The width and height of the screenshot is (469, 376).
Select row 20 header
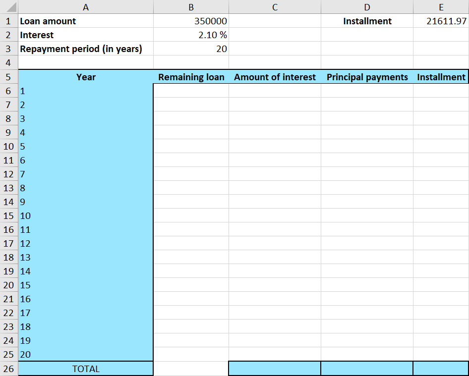tap(8, 285)
